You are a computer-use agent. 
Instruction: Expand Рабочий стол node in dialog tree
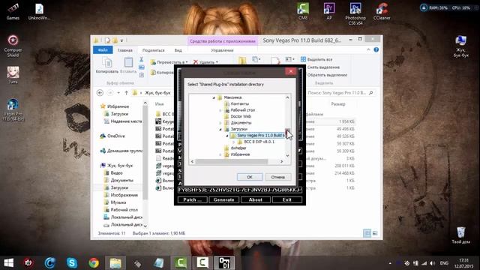[220, 110]
